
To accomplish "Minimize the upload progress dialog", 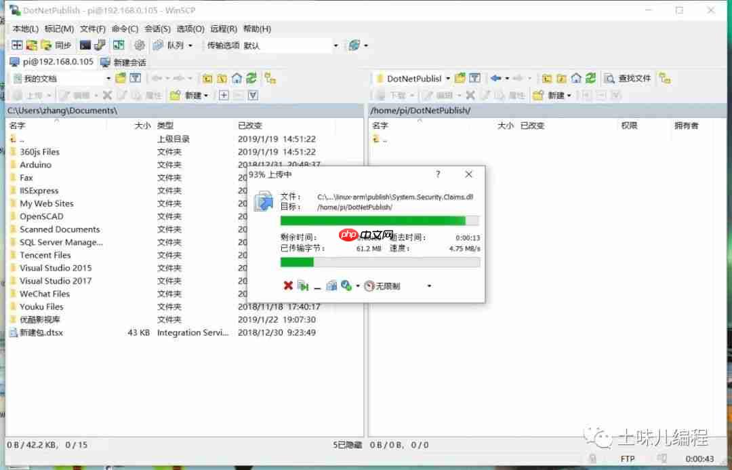I will (317, 286).
